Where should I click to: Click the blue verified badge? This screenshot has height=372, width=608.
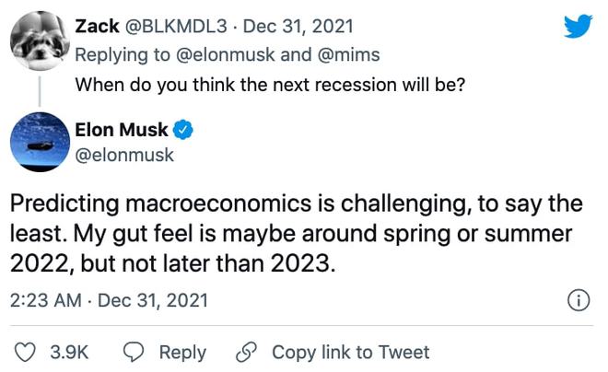pos(183,130)
